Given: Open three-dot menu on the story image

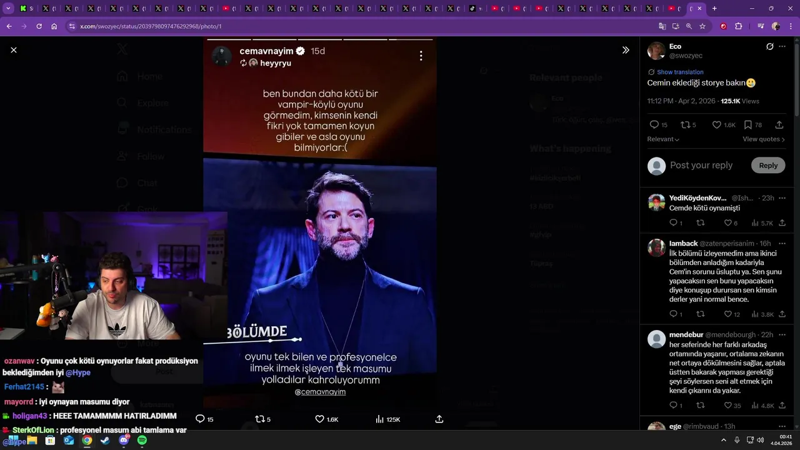Looking at the screenshot, I should (421, 56).
